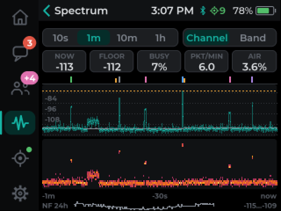Click the -96 dBm axis label

click(x=50, y=109)
